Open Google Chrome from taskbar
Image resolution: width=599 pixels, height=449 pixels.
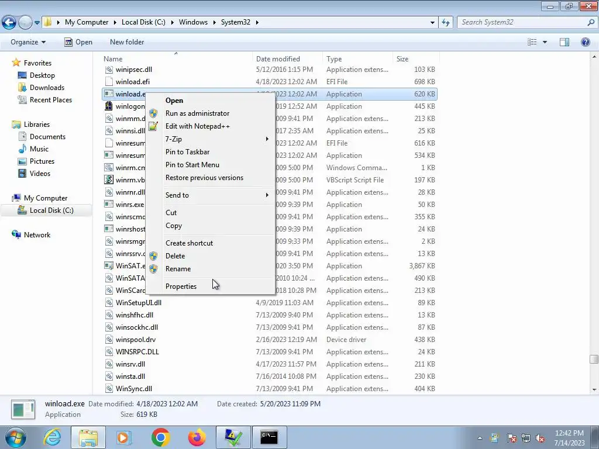(x=160, y=437)
